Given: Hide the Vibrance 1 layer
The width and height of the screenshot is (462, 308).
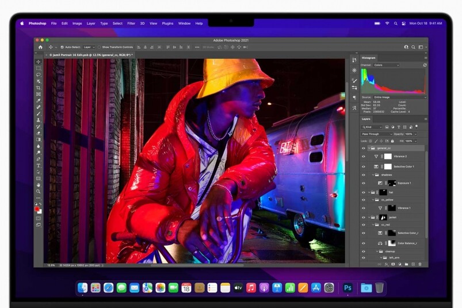Looking at the screenshot, I should [363, 208].
